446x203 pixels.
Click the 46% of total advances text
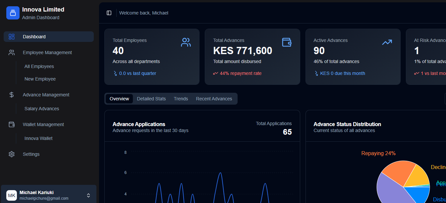(x=336, y=61)
